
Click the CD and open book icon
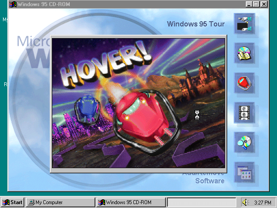click(x=244, y=53)
